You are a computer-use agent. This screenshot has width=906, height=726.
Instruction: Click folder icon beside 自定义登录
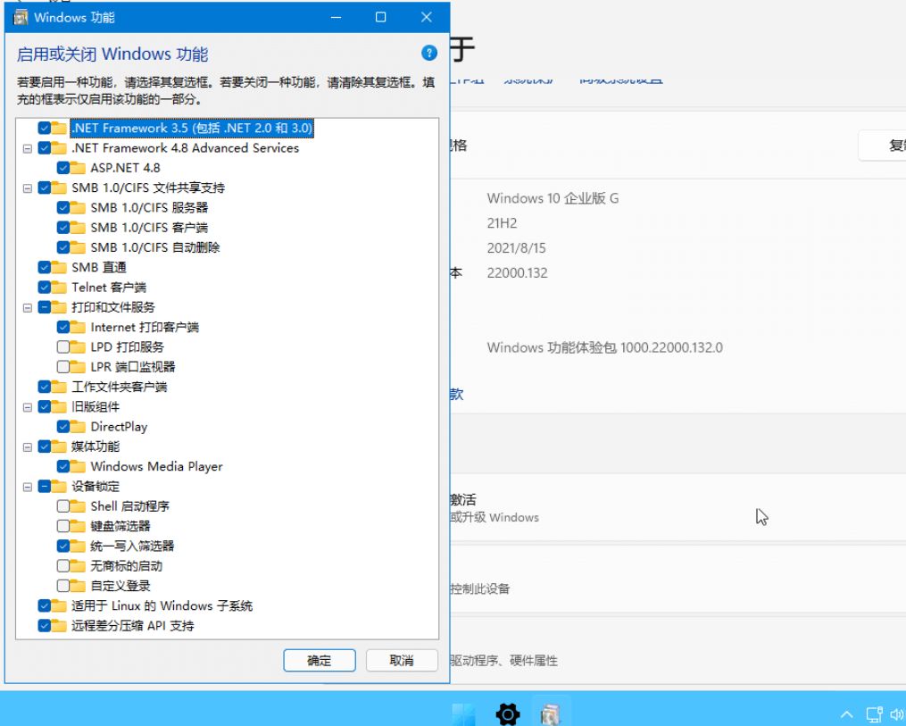point(78,586)
